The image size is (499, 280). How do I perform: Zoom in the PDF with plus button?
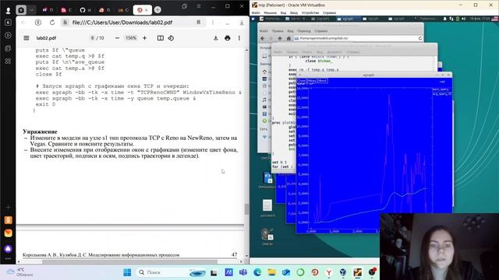coord(144,38)
